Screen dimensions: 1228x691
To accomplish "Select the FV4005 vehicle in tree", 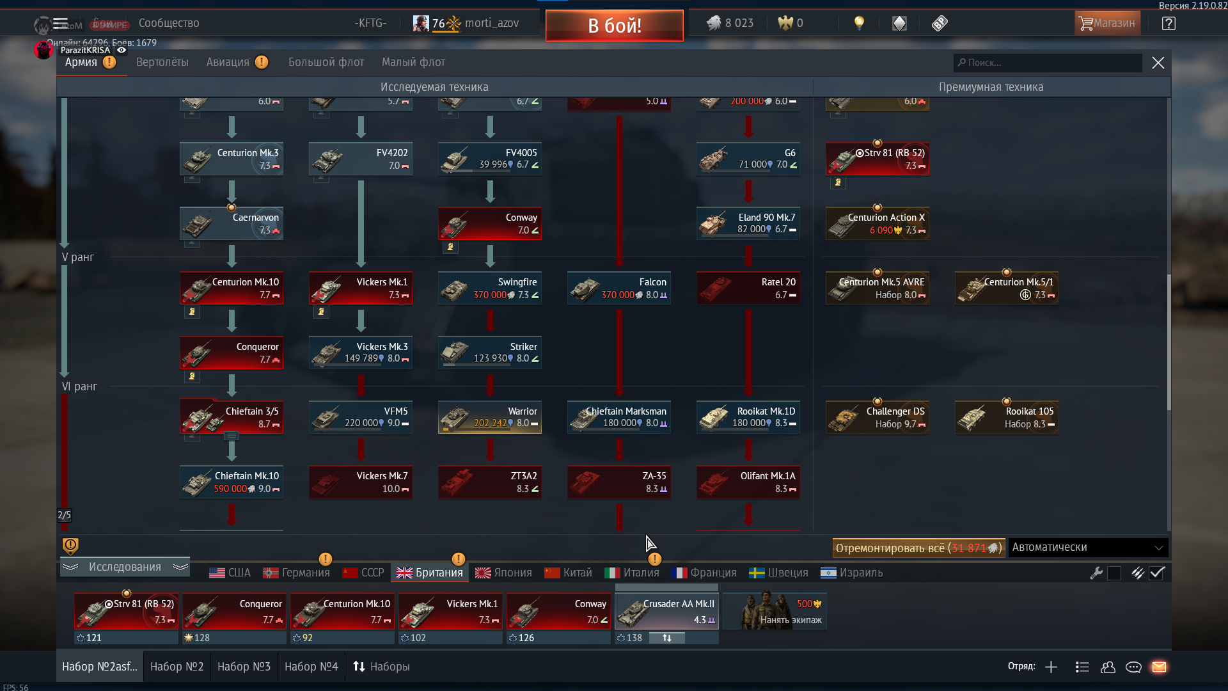I will pyautogui.click(x=490, y=159).
